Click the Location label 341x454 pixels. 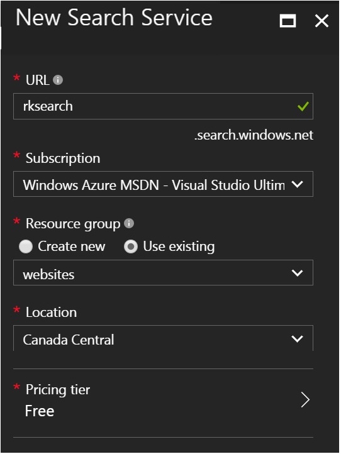[x=52, y=312]
